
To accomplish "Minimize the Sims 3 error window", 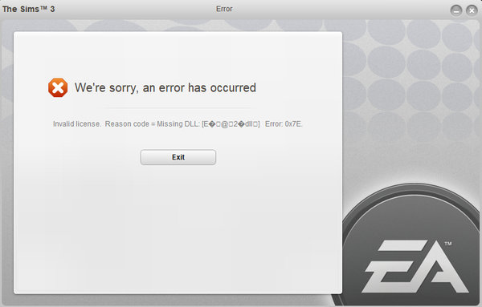I will click(456, 11).
